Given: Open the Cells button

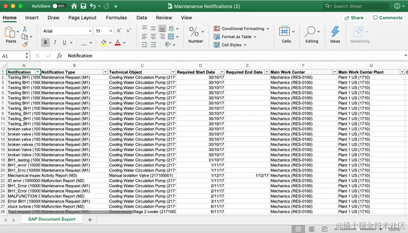Looking at the screenshot, I should click(x=286, y=34).
